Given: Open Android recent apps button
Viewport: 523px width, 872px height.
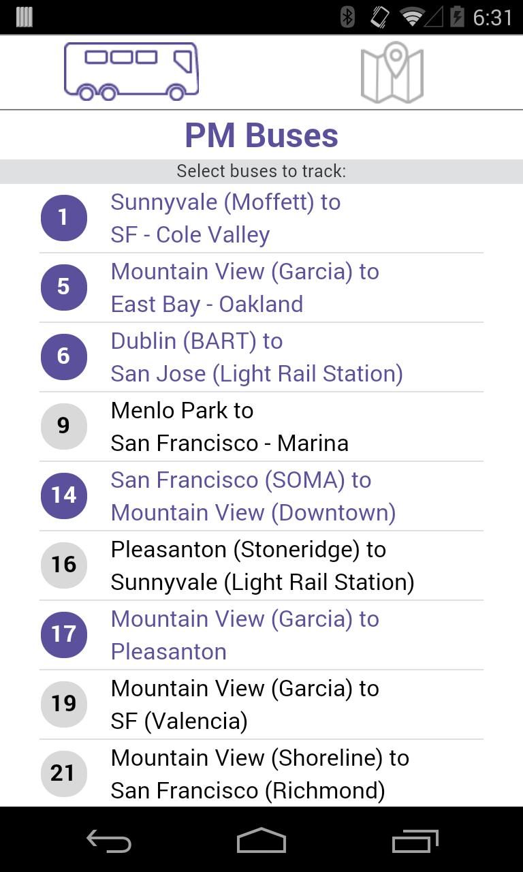Looking at the screenshot, I should (x=415, y=841).
